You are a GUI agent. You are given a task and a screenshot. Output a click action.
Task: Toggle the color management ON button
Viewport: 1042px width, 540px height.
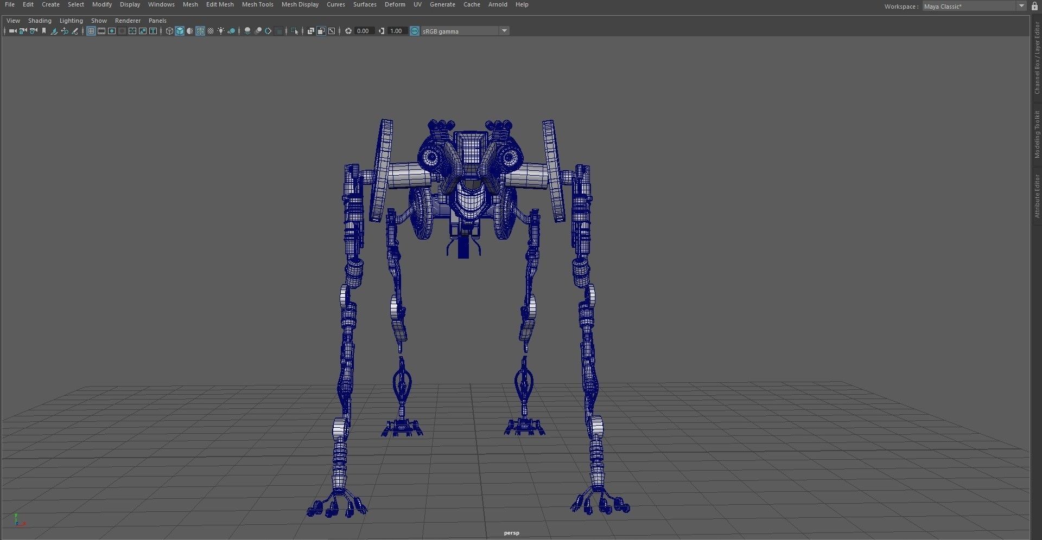(x=415, y=31)
